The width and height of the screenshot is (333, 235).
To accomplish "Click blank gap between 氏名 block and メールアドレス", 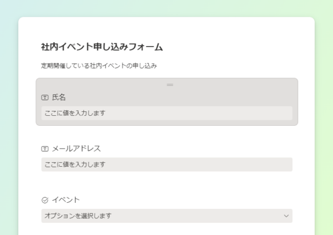I will click(x=167, y=135).
